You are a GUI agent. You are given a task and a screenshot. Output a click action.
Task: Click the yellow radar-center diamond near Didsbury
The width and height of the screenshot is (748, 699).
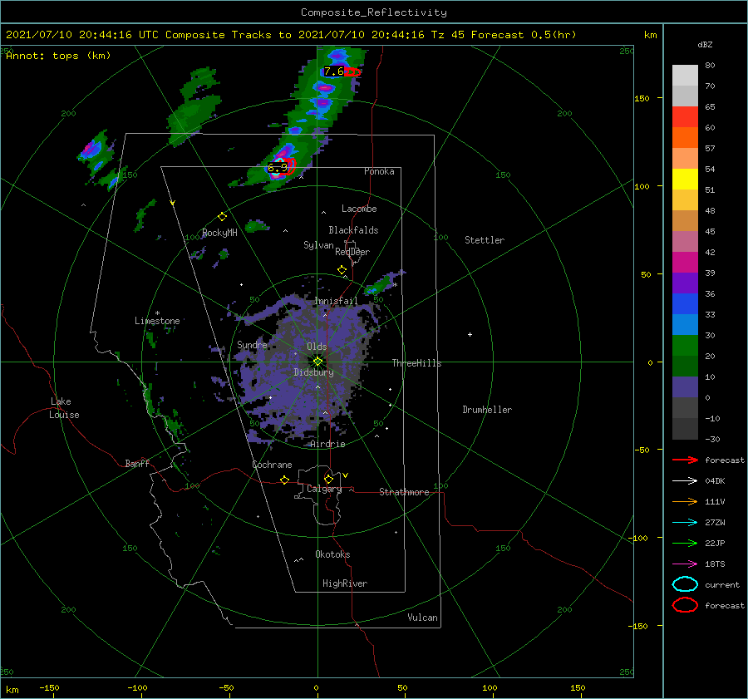(317, 362)
